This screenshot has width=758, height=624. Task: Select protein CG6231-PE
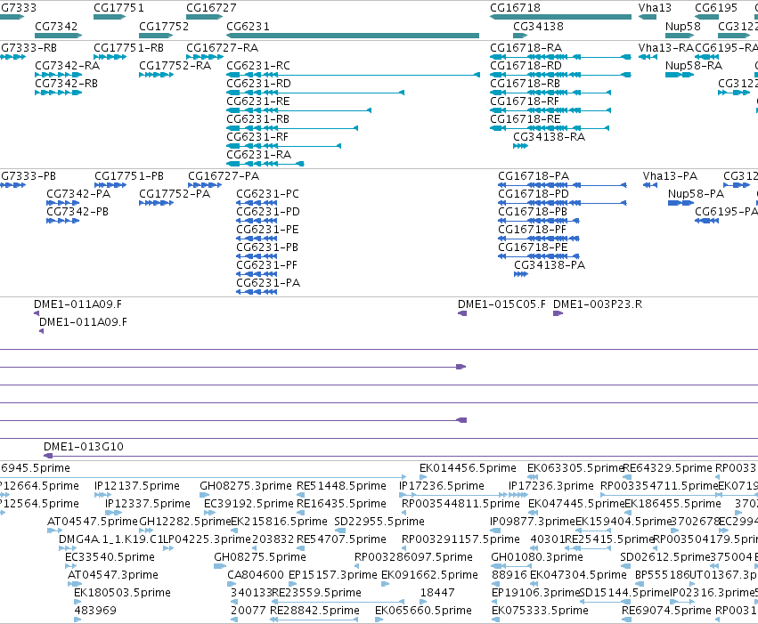tap(267, 230)
